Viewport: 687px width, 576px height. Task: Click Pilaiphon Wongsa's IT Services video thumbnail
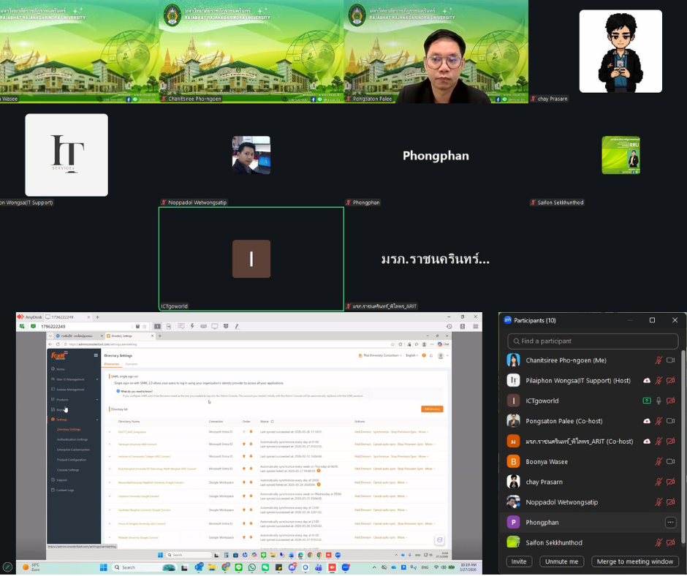(67, 155)
